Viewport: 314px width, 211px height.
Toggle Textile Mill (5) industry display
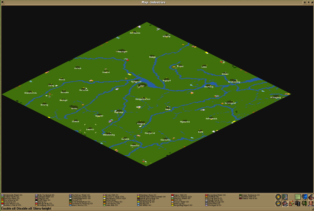pos(248,197)
